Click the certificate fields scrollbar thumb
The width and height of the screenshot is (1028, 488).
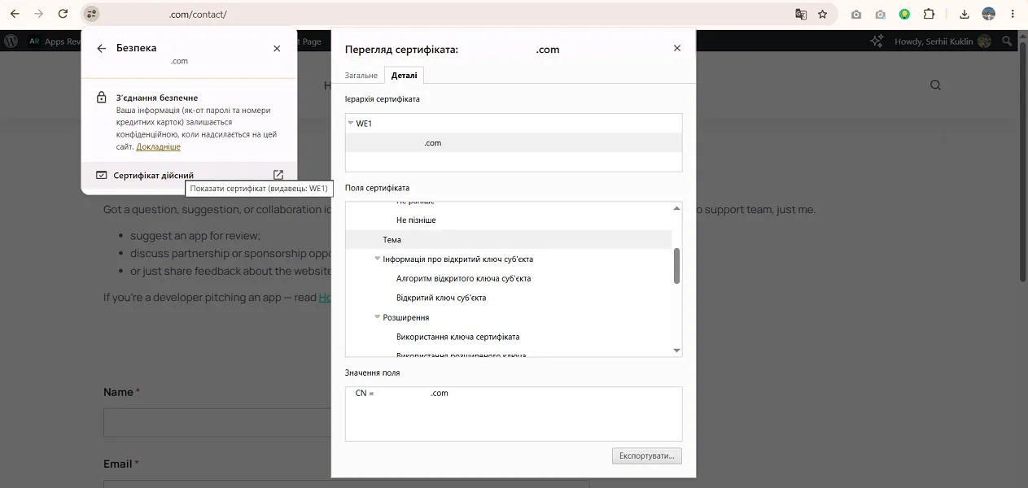[676, 266]
